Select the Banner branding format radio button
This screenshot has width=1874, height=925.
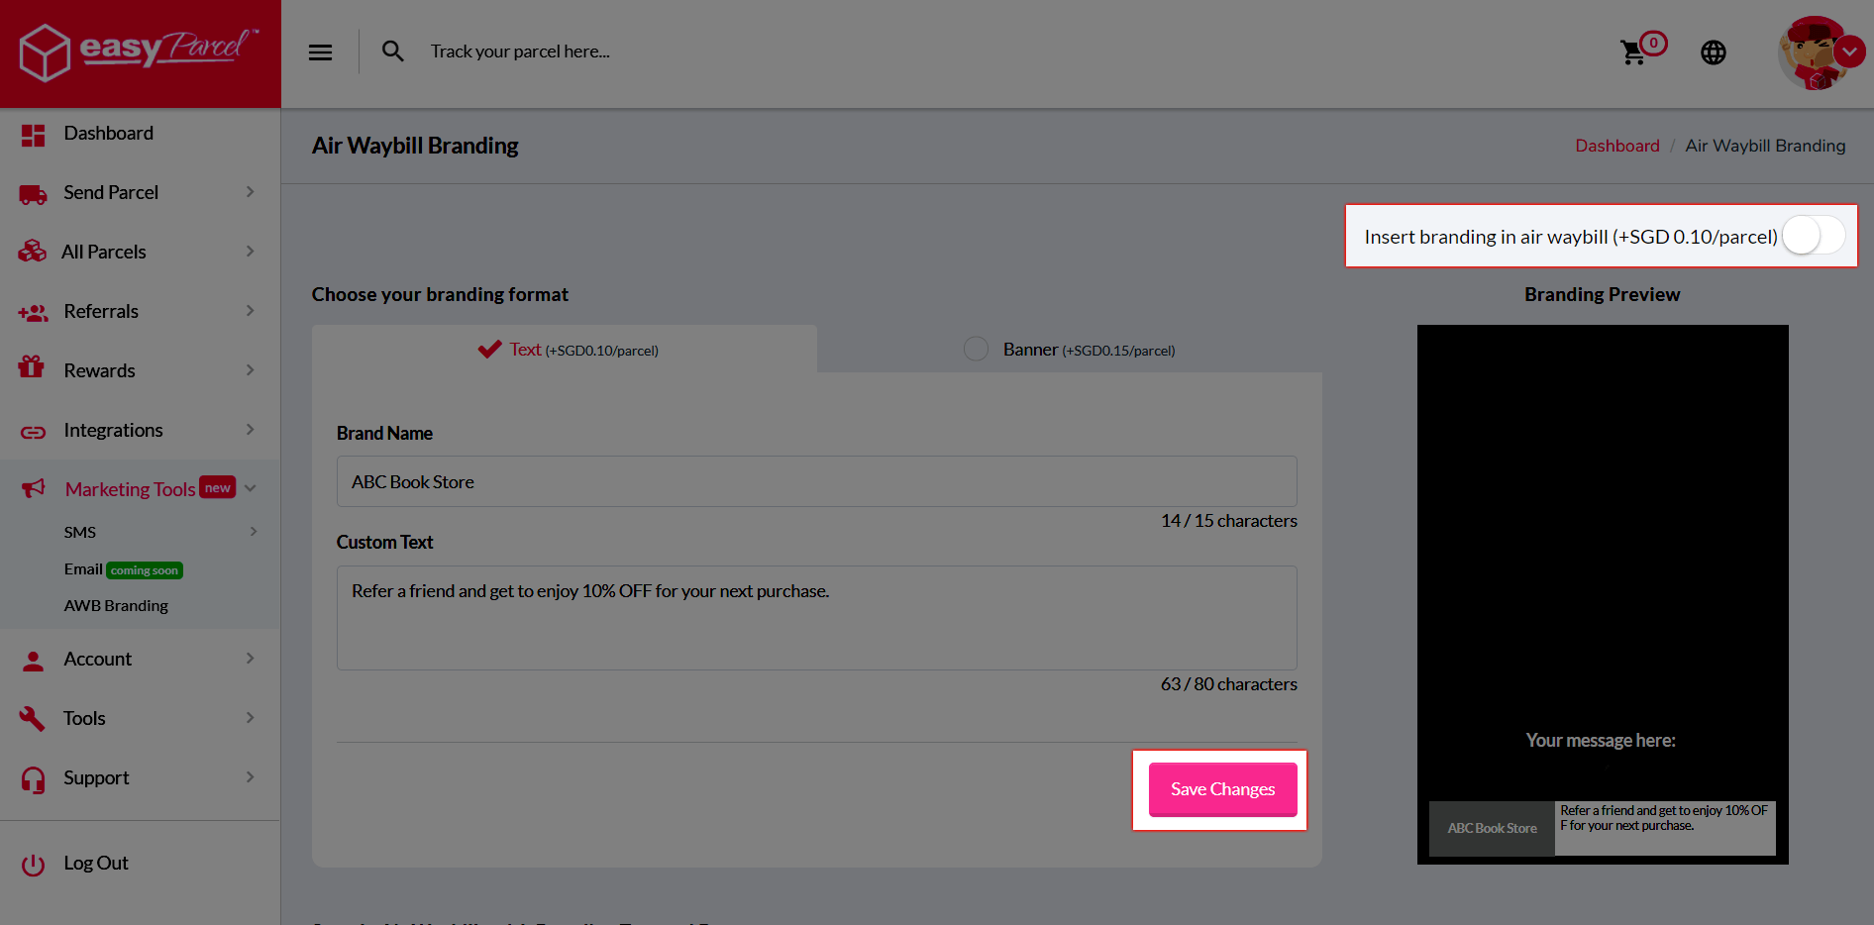point(976,349)
